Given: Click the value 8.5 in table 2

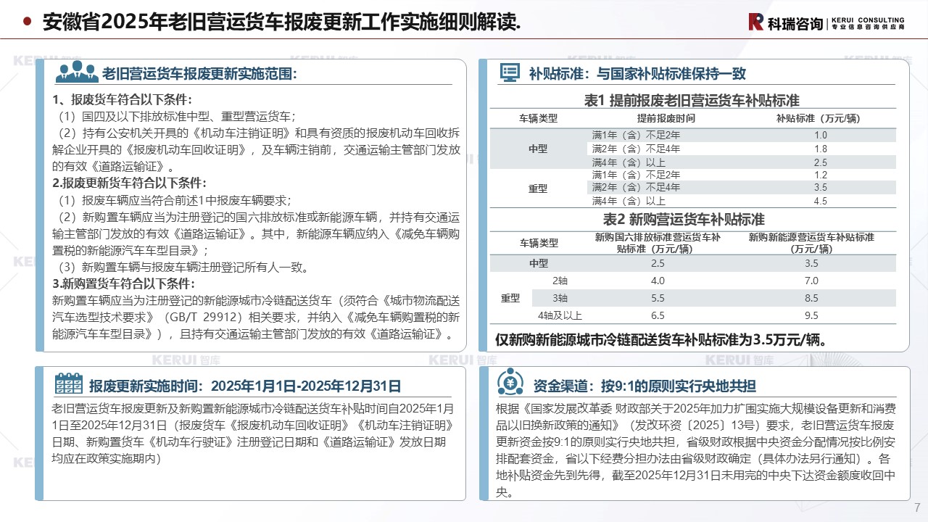Looking at the screenshot, I should (x=811, y=298).
